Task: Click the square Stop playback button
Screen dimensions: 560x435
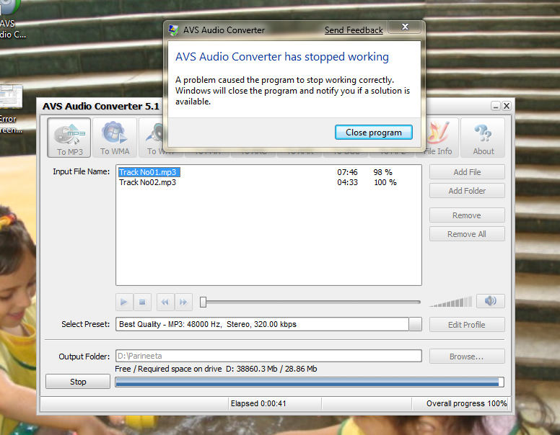Action: click(x=142, y=302)
